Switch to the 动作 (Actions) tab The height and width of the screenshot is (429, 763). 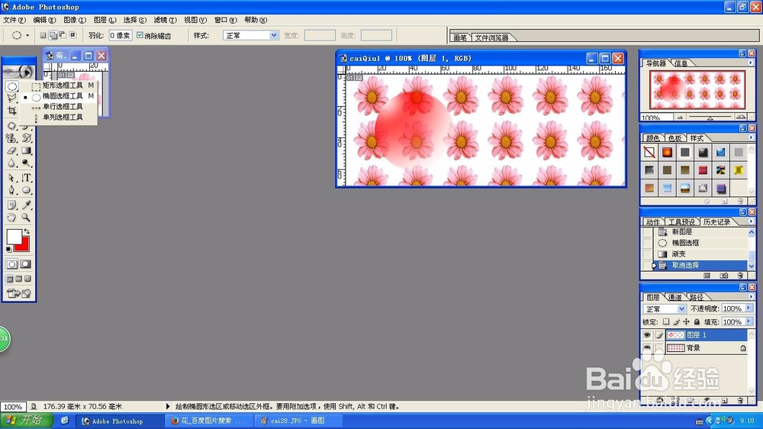point(652,222)
